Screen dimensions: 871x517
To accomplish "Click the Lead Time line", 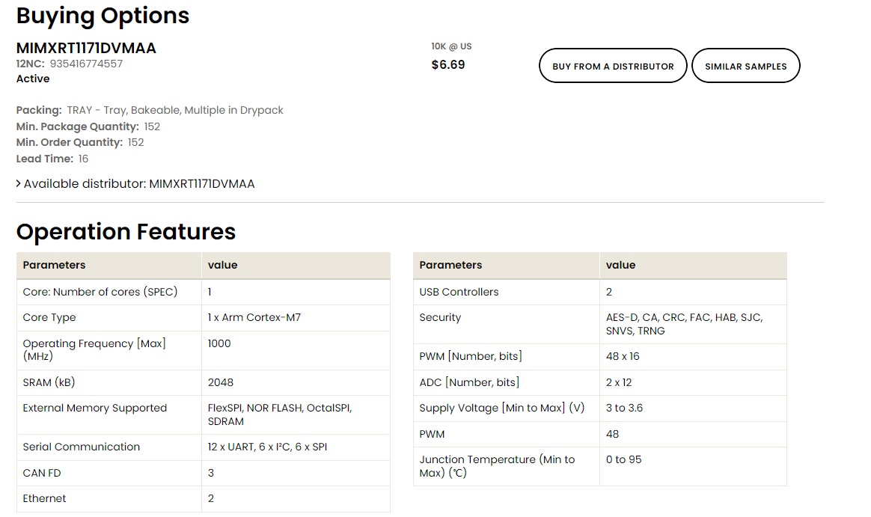I will pos(52,159).
